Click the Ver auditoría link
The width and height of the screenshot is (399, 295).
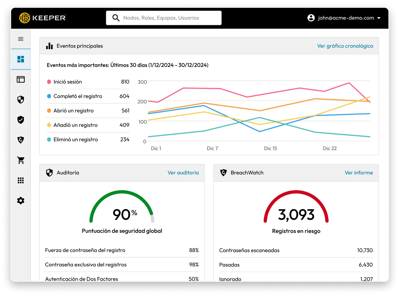pyautogui.click(x=183, y=172)
